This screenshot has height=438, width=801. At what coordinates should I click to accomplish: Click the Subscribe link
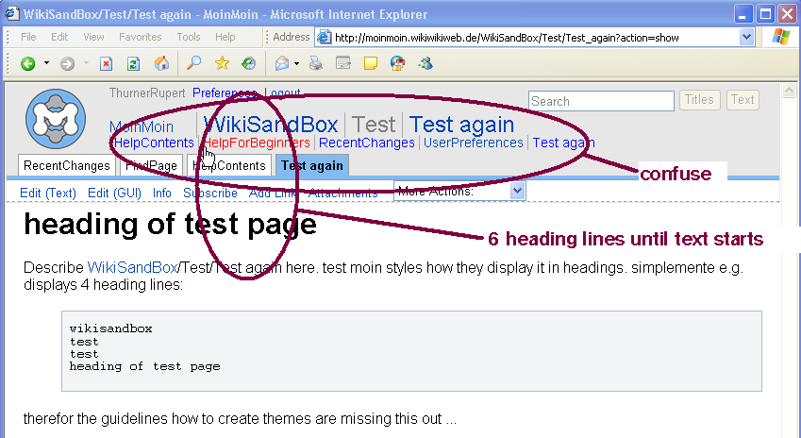pyautogui.click(x=210, y=194)
